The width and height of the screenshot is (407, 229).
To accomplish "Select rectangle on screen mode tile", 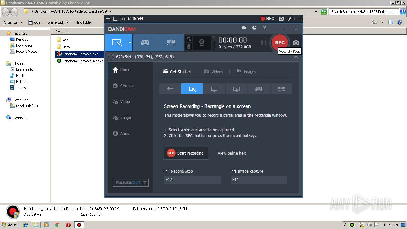I will click(192, 89).
